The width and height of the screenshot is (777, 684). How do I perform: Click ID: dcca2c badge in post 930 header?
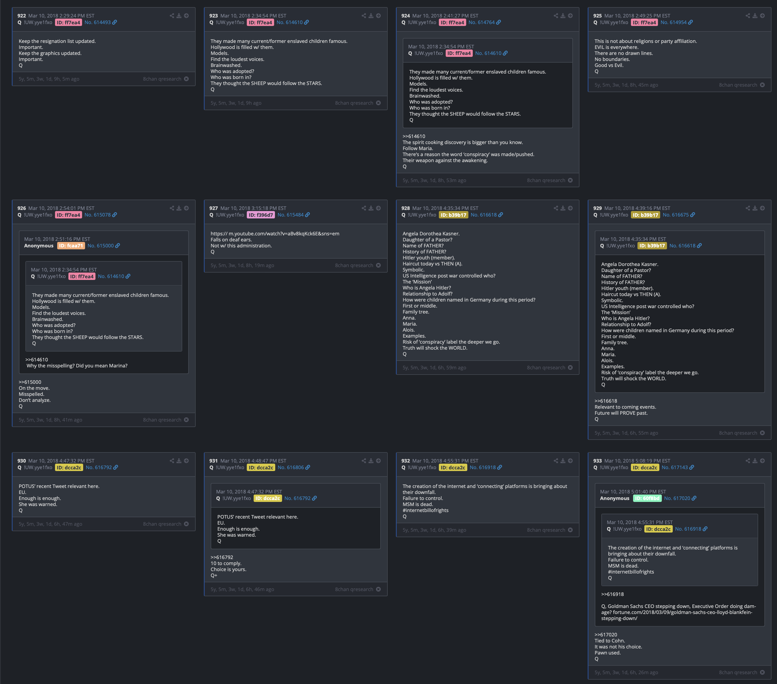(69, 467)
